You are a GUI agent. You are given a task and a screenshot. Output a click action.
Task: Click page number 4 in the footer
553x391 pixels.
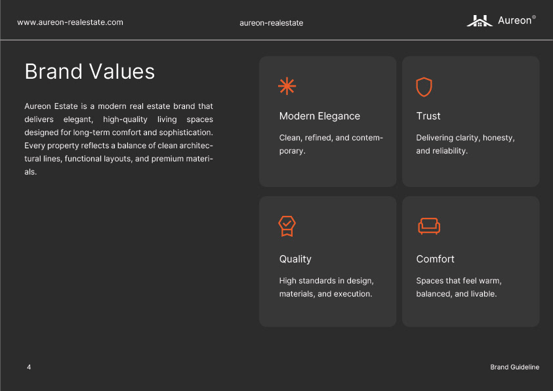click(x=29, y=367)
